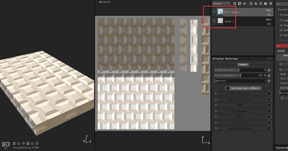Image resolution: width=288 pixels, height=151 pixels.
Task: Enable the Activate post effects checkbox
Action: 228,88
